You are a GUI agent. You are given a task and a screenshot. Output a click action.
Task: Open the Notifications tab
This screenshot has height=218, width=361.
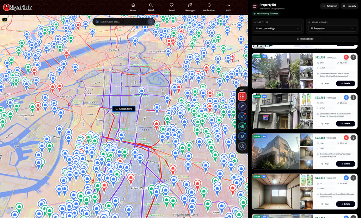tap(209, 7)
